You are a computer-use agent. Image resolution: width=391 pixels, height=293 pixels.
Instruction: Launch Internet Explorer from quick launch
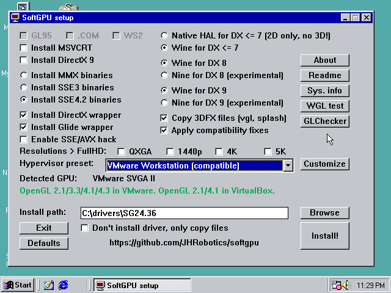(64, 285)
